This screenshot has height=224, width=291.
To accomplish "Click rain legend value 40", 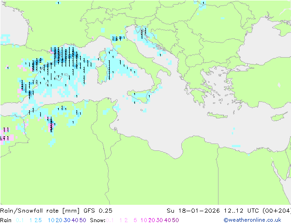I will pos(75,220).
